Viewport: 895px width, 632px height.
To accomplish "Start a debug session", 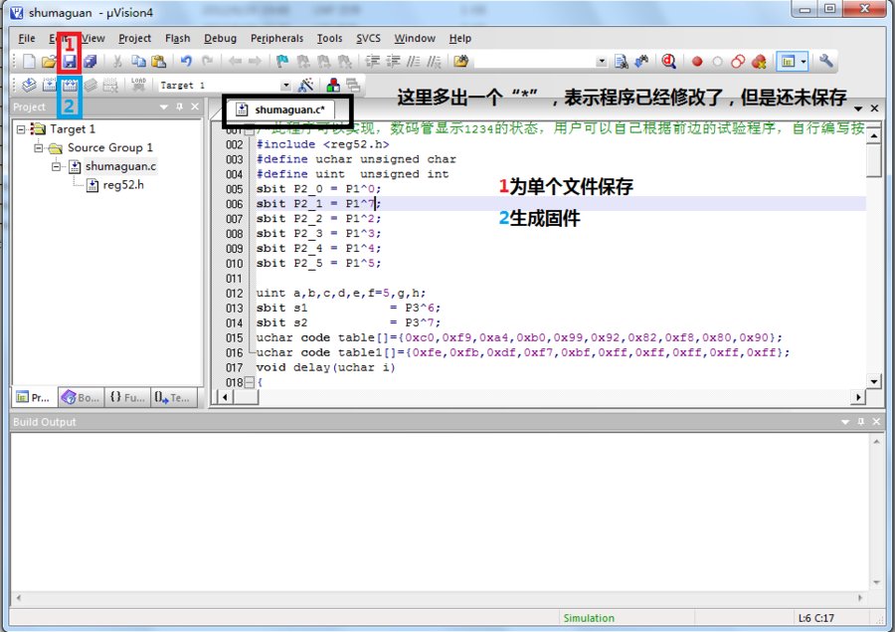I will [x=668, y=61].
